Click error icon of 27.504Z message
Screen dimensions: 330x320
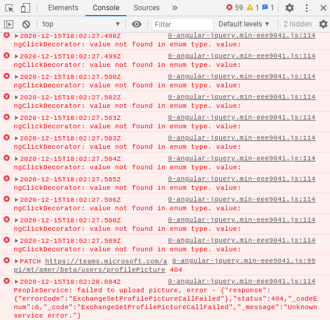(x=7, y=158)
